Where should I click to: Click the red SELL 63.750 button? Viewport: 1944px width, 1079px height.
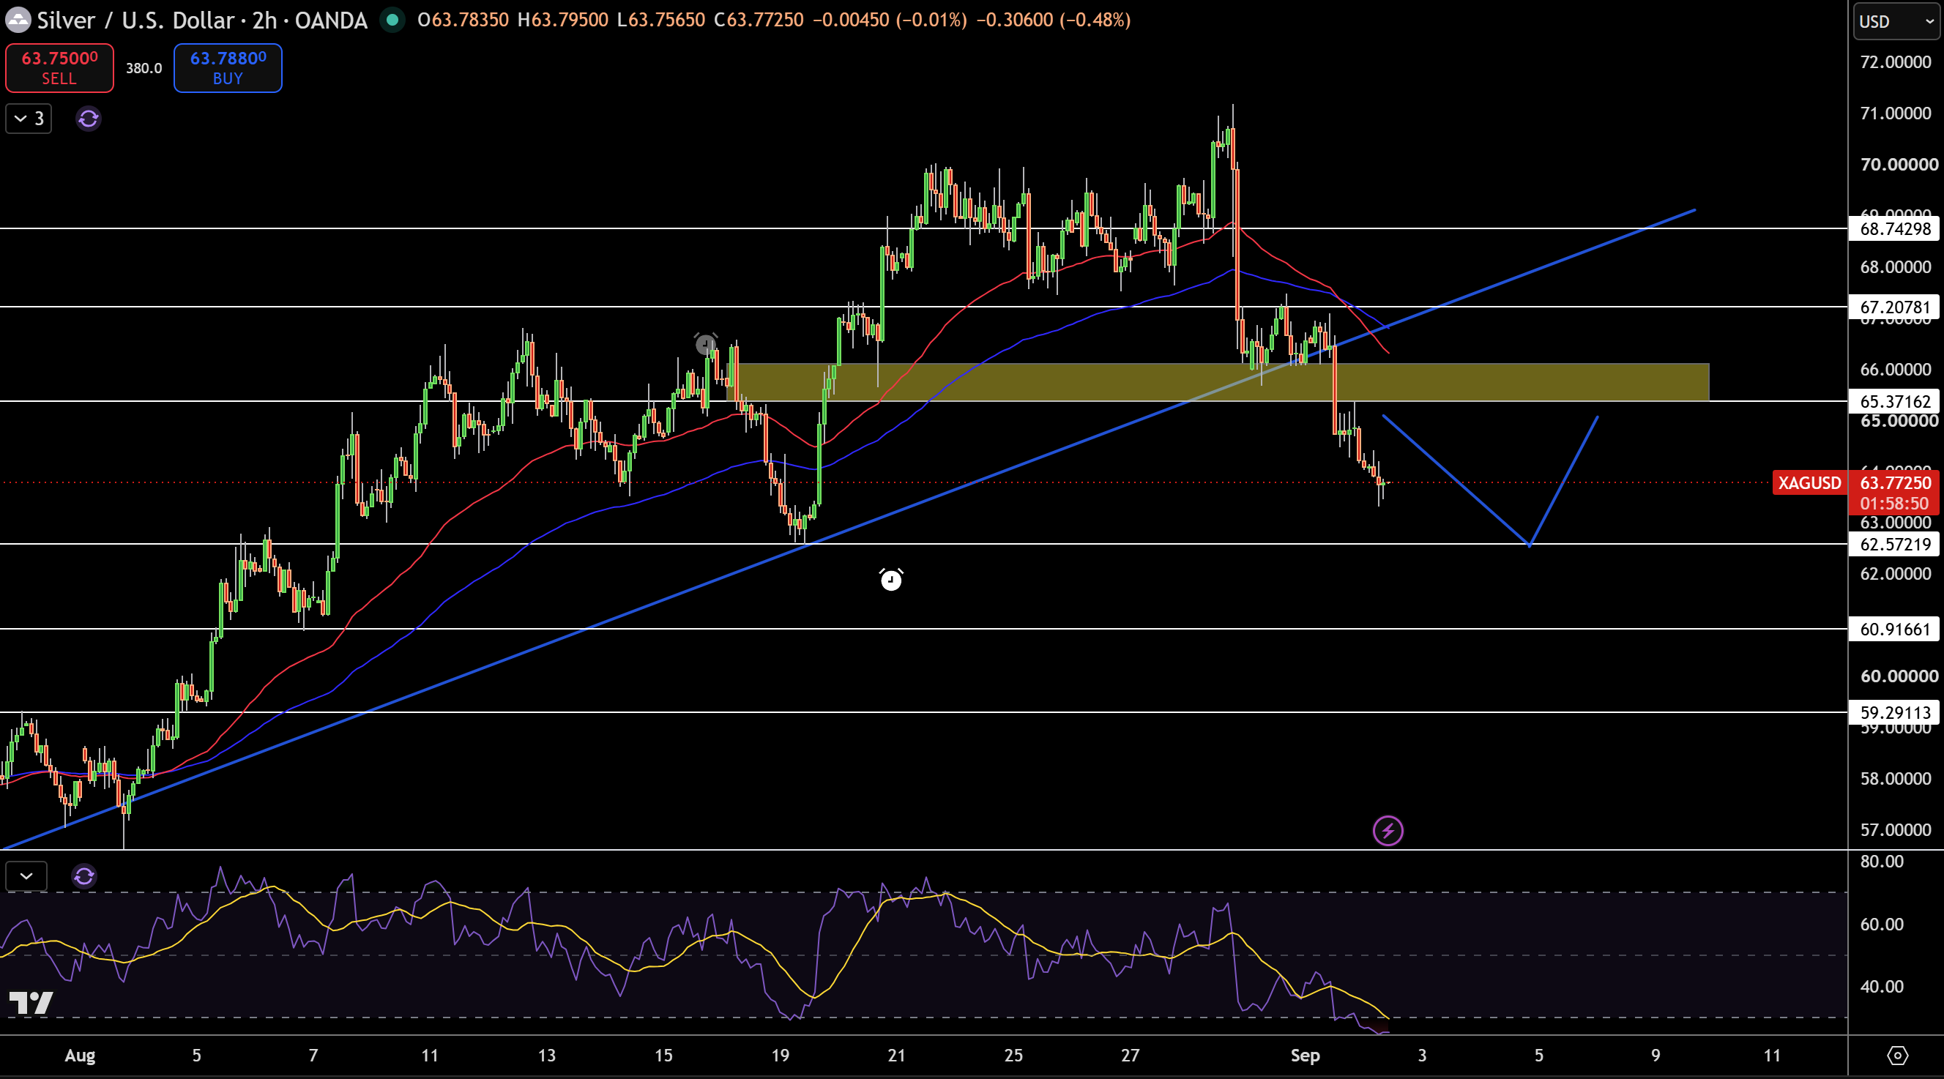[59, 68]
